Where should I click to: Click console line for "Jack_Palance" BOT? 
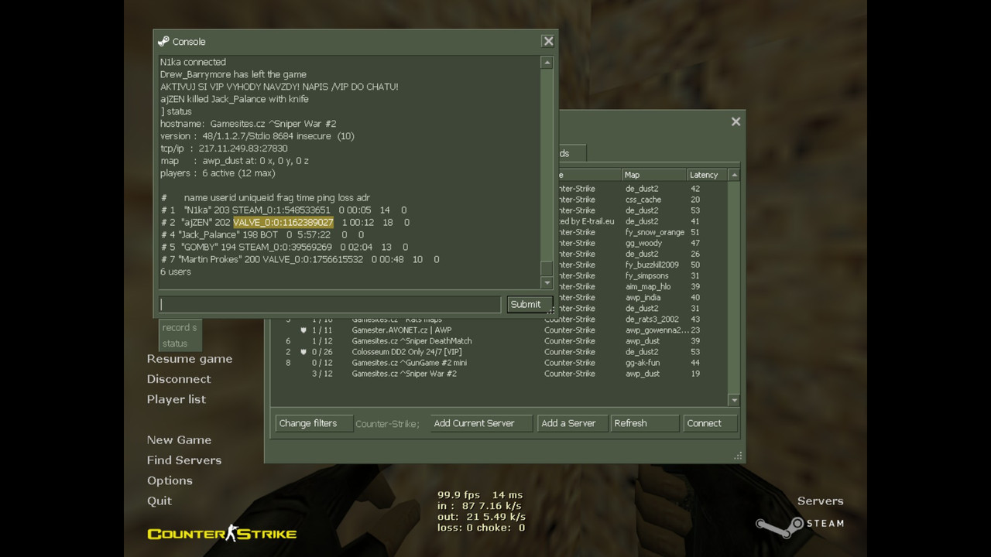click(262, 234)
